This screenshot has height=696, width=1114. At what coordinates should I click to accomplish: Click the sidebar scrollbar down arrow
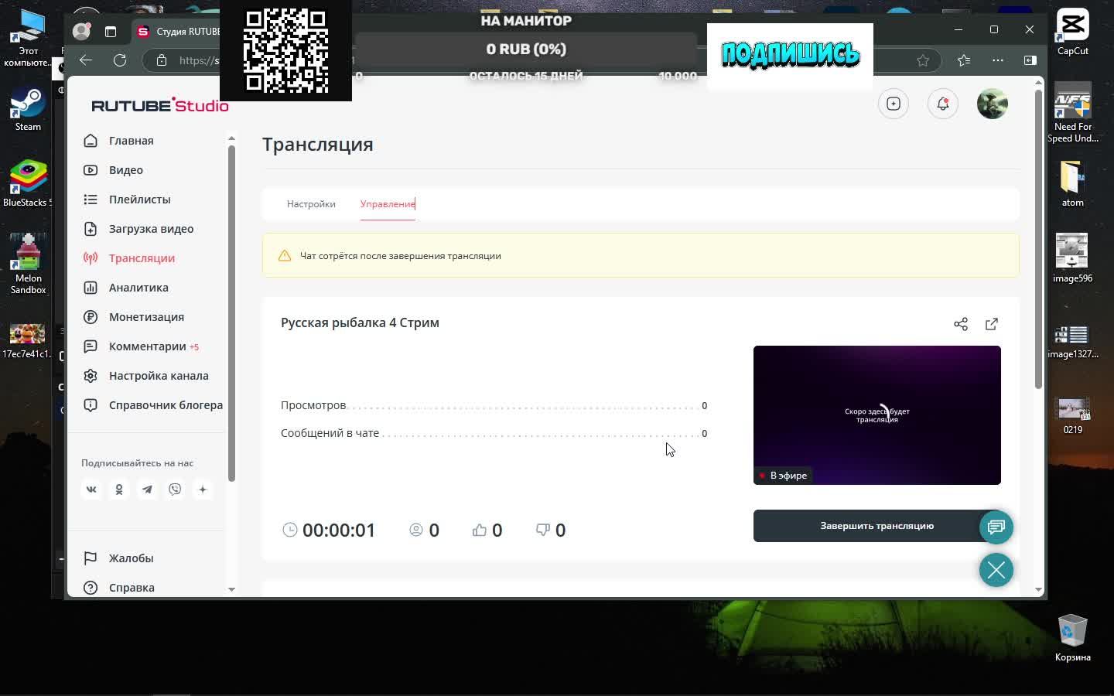click(x=231, y=589)
